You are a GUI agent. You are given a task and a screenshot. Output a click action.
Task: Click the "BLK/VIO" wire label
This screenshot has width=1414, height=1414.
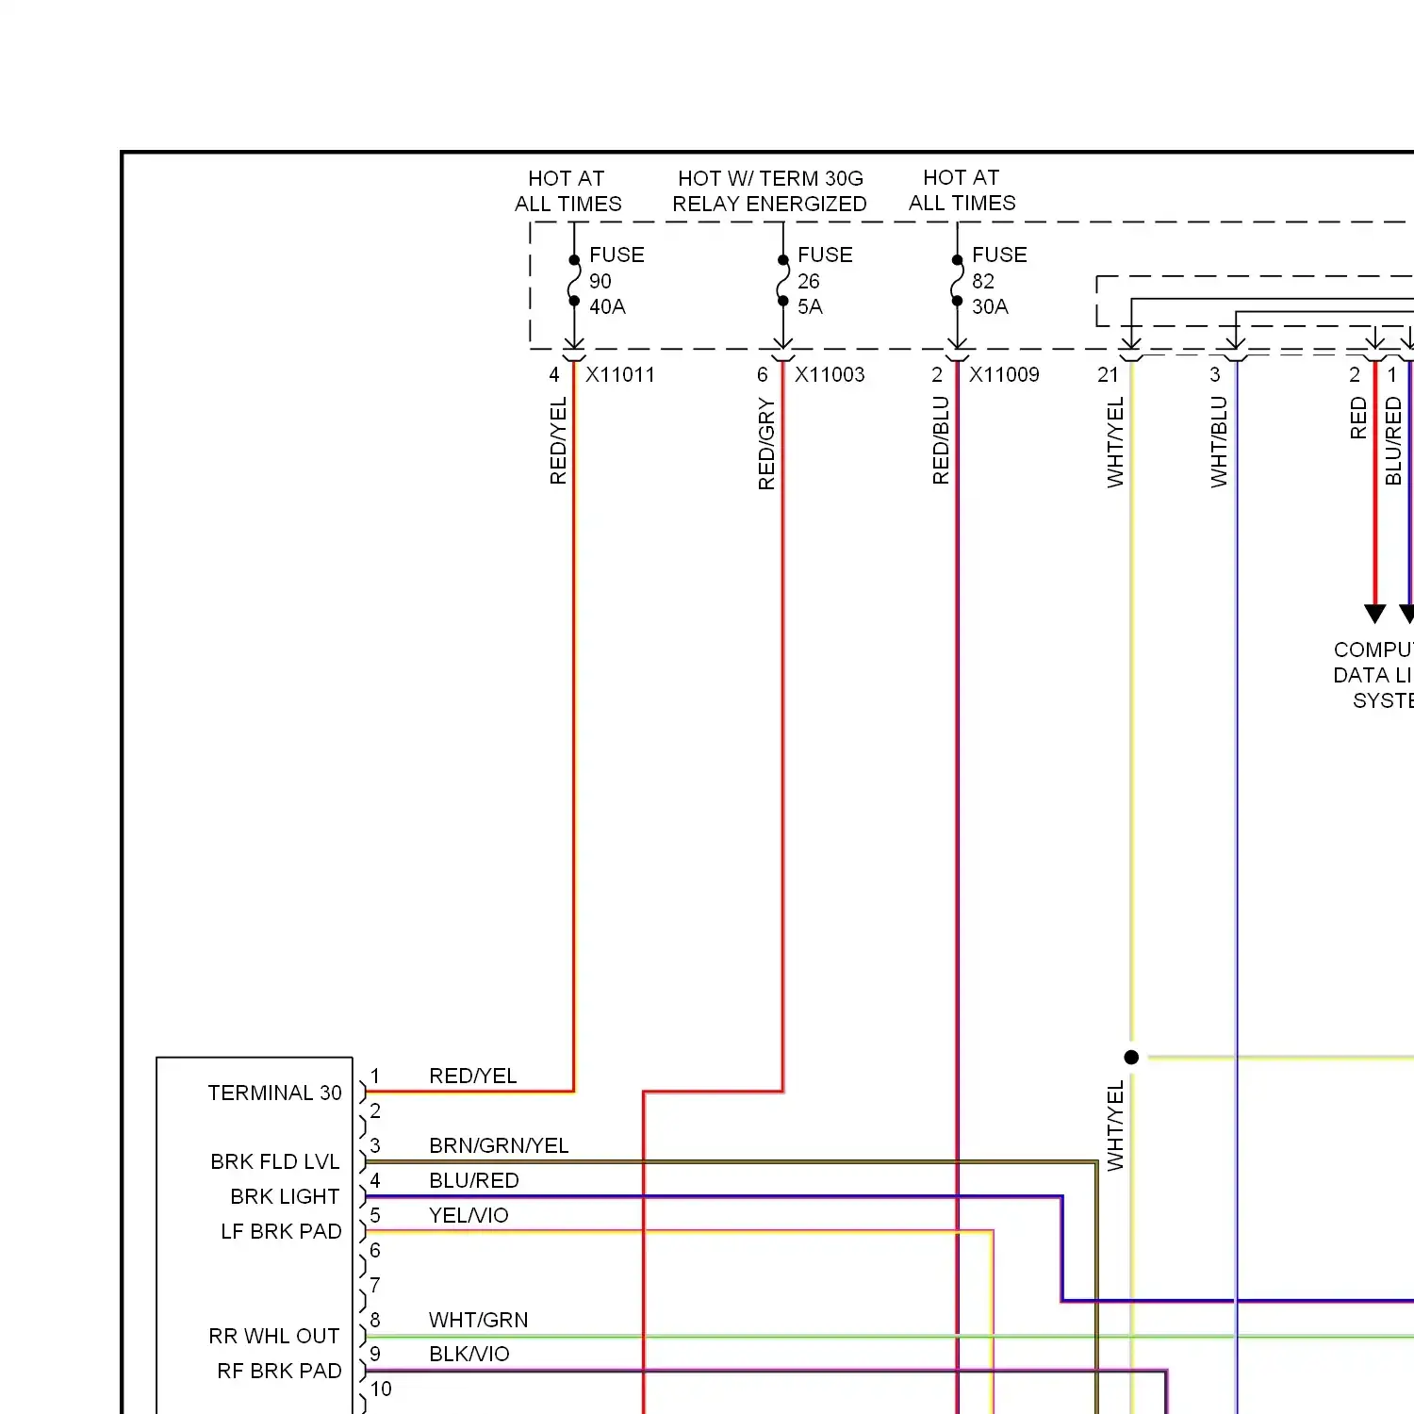pos(469,1354)
